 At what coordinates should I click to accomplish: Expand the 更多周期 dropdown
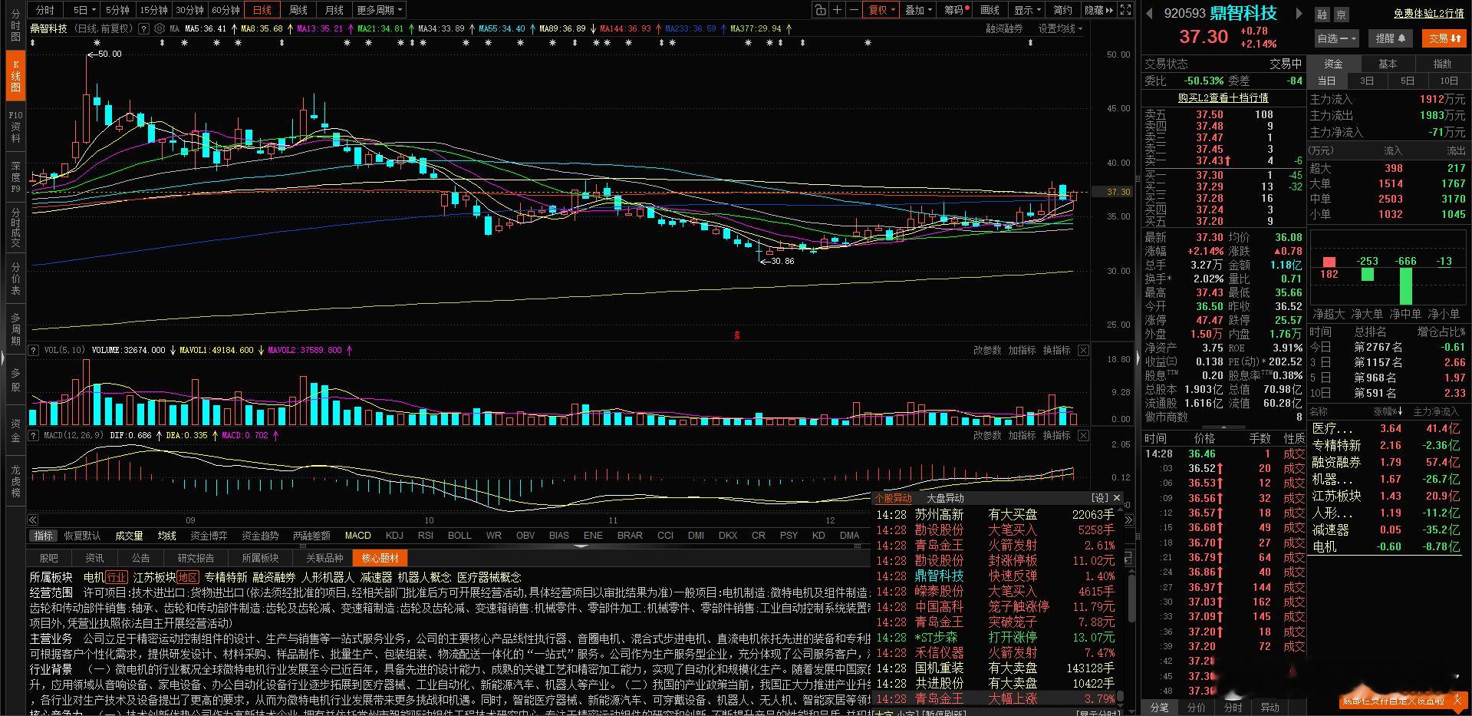(x=380, y=10)
